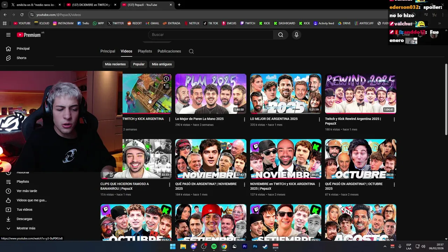Open options for QUÉ PASÓ OCTUBRE 2025 video

394,184
